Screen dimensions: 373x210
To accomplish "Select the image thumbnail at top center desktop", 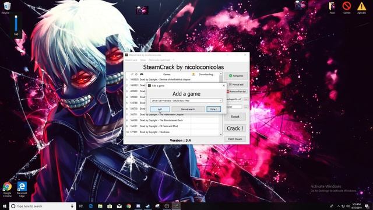I will 142,10.
